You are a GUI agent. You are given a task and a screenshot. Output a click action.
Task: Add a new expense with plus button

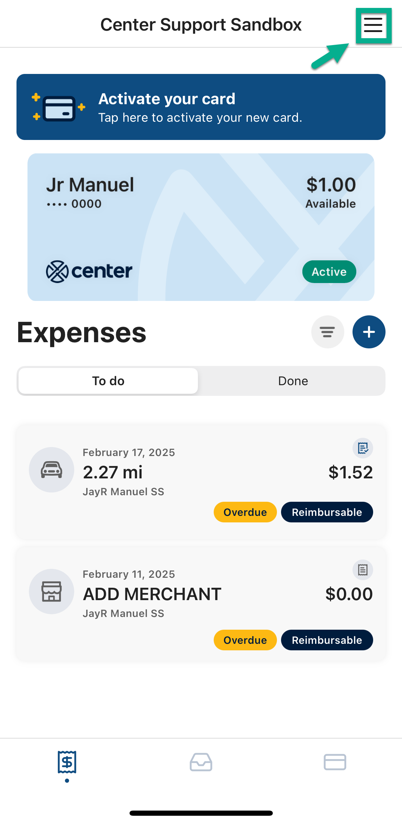pos(369,332)
